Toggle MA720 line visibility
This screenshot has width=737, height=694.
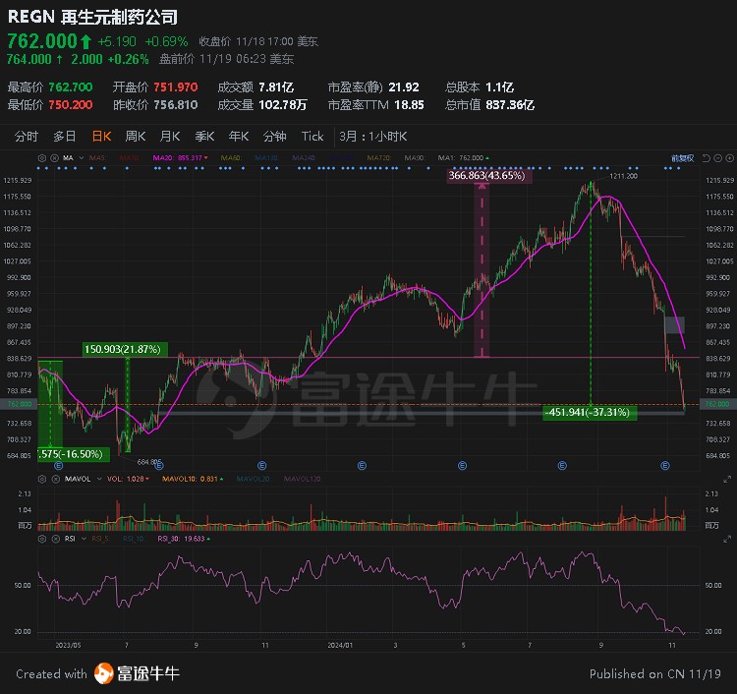378,158
